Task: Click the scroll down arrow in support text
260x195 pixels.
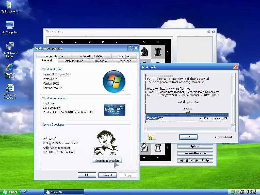Action: (x=233, y=125)
